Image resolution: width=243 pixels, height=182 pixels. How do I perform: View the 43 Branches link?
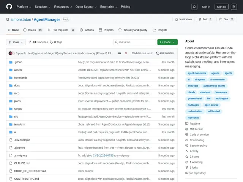click(38, 42)
